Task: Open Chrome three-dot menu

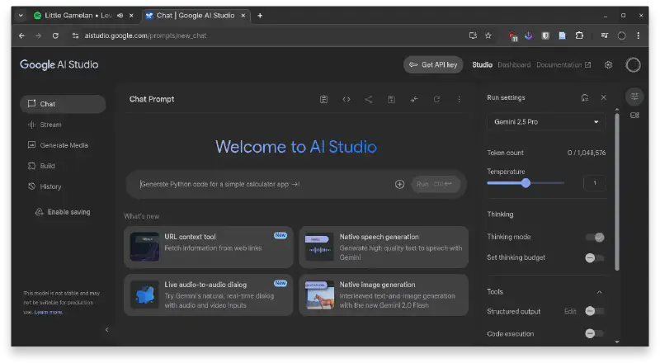Action: 638,35
